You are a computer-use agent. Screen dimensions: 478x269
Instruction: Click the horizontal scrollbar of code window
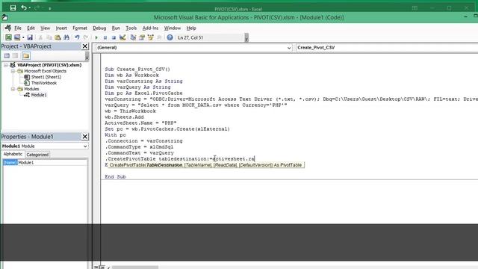(x=135, y=268)
